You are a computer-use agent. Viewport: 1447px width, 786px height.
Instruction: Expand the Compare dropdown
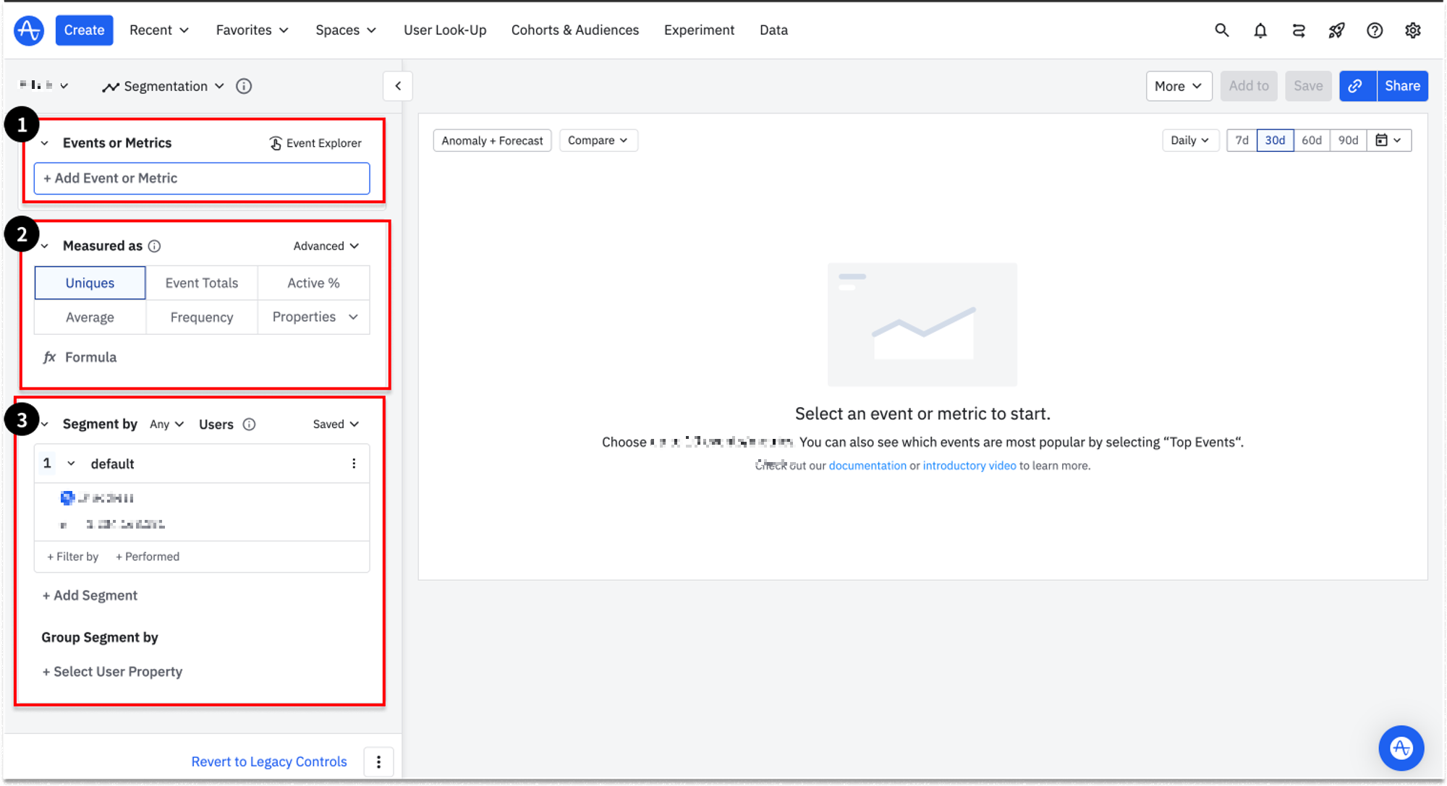[x=598, y=140]
